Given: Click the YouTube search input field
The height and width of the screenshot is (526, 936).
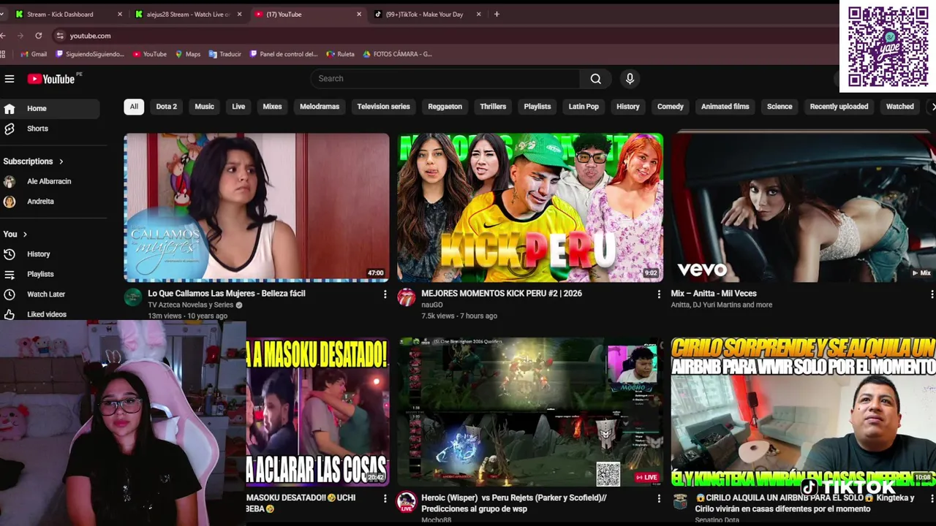Looking at the screenshot, I should [x=445, y=79].
